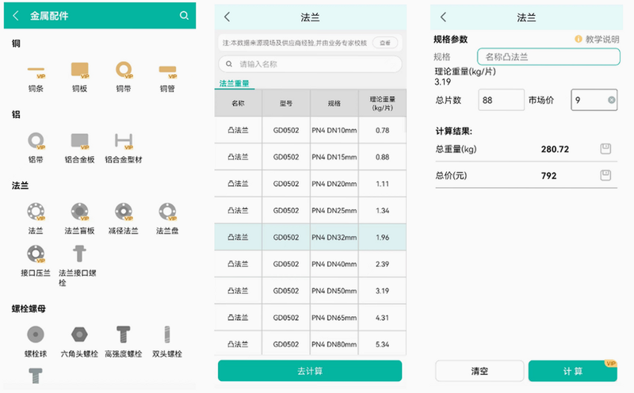Select the PN4 DN10mm row
The width and height of the screenshot is (634, 393).
[310, 130]
